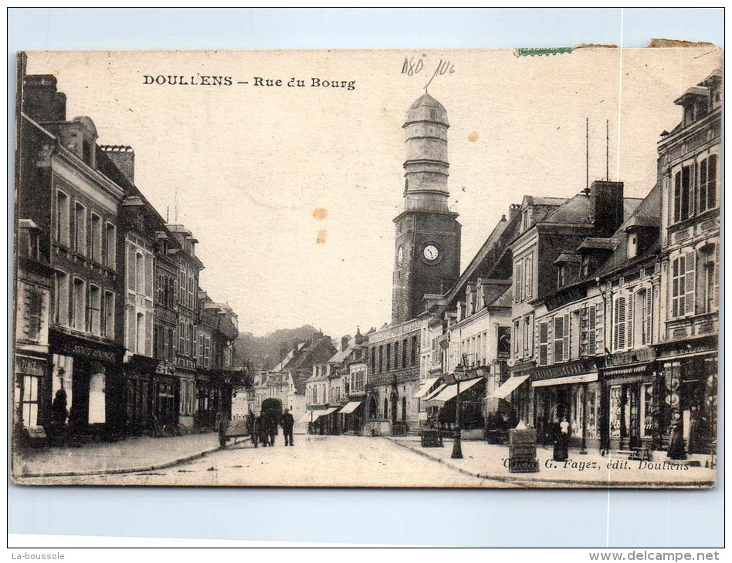Click the arched doorway at the tower base
Viewport: 732px width, 563px height.
click(x=373, y=407)
